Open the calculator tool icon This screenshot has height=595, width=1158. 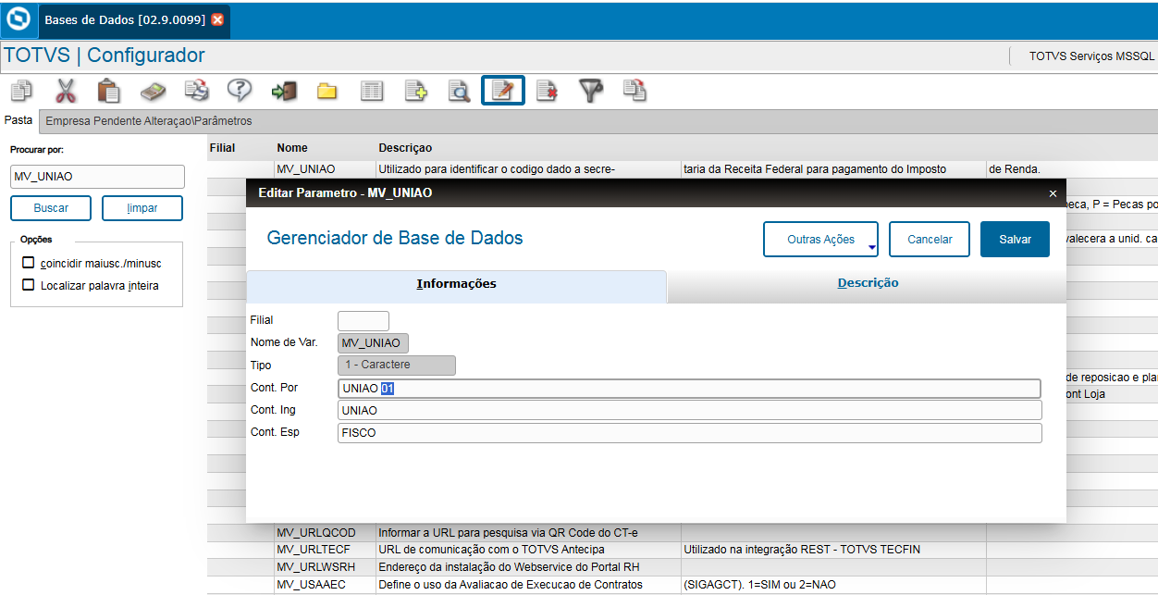coord(153,91)
